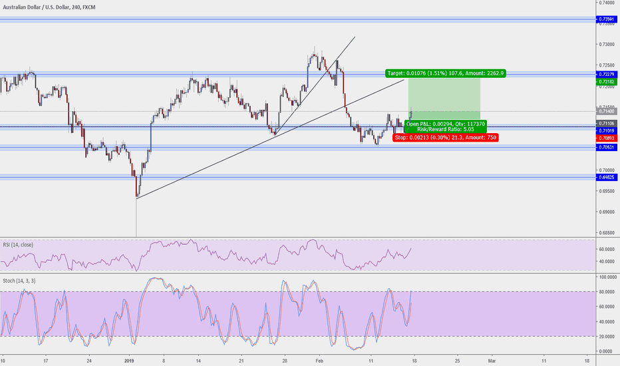
Task: Click the Feb label on the date axis
Action: click(319, 361)
